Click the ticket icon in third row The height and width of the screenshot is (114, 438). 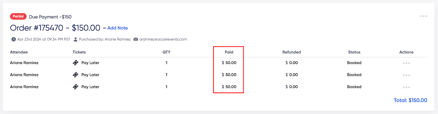(x=76, y=87)
